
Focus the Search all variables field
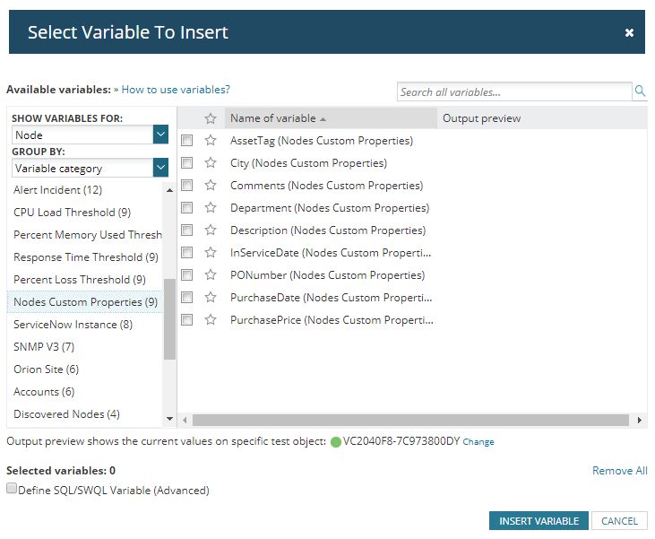point(514,91)
